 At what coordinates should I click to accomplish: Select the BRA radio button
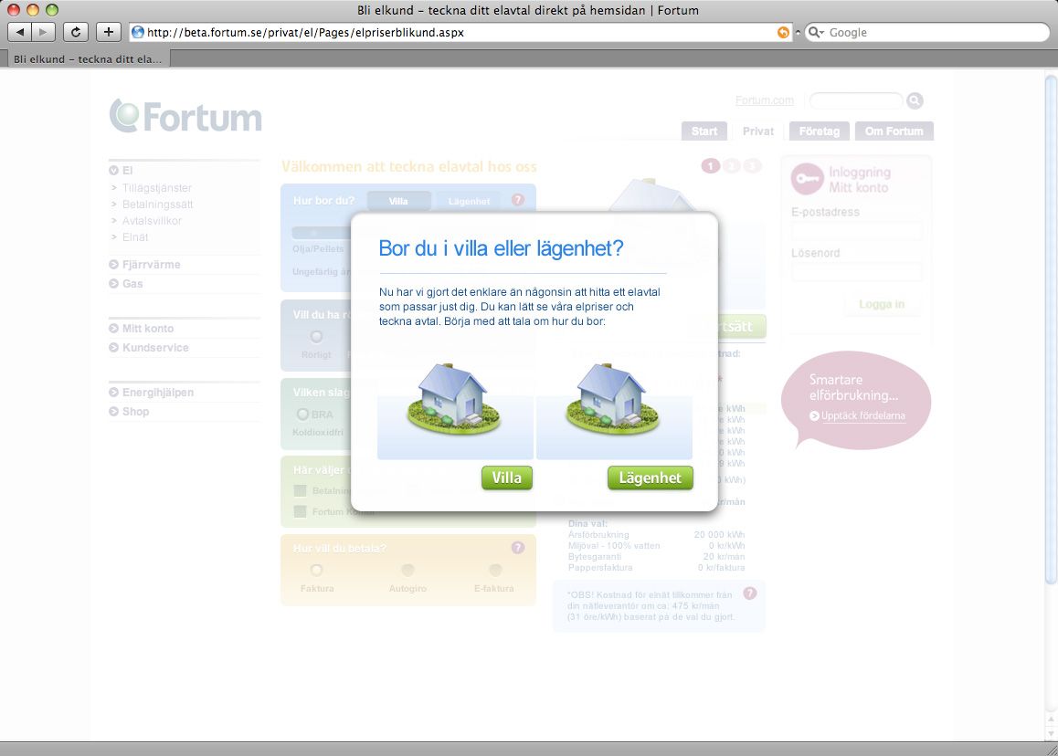pos(302,415)
